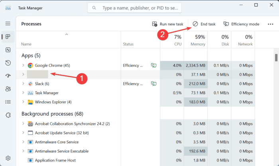Expand the Windows Explorer process group
Screen dimensions: 279x166
[23, 102]
